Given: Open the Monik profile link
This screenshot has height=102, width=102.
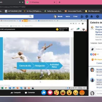Looking at the screenshot, I should click(58, 16).
